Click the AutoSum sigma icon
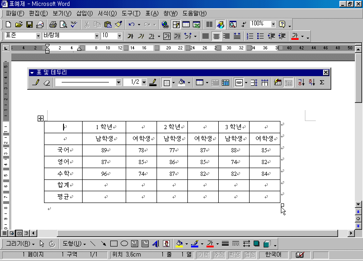Viewport: 363px width, 261px height. (x=322, y=82)
